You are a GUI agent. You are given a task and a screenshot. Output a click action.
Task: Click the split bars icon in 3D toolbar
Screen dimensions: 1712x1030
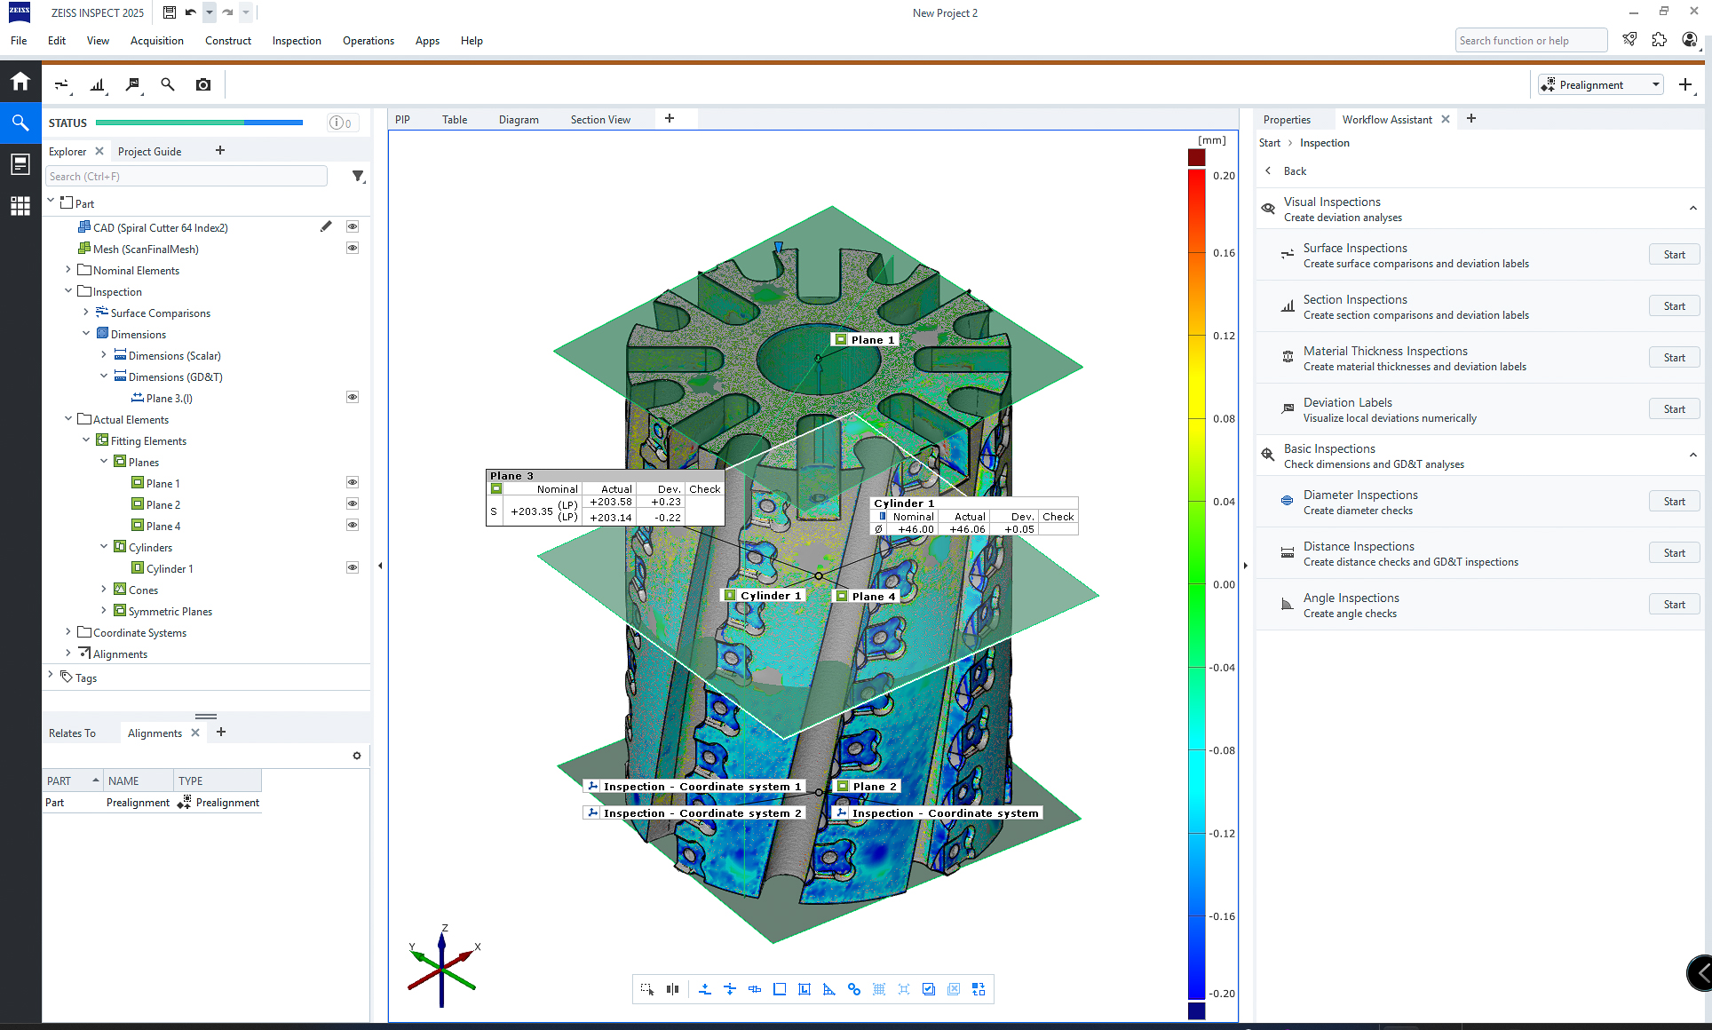pyautogui.click(x=672, y=989)
